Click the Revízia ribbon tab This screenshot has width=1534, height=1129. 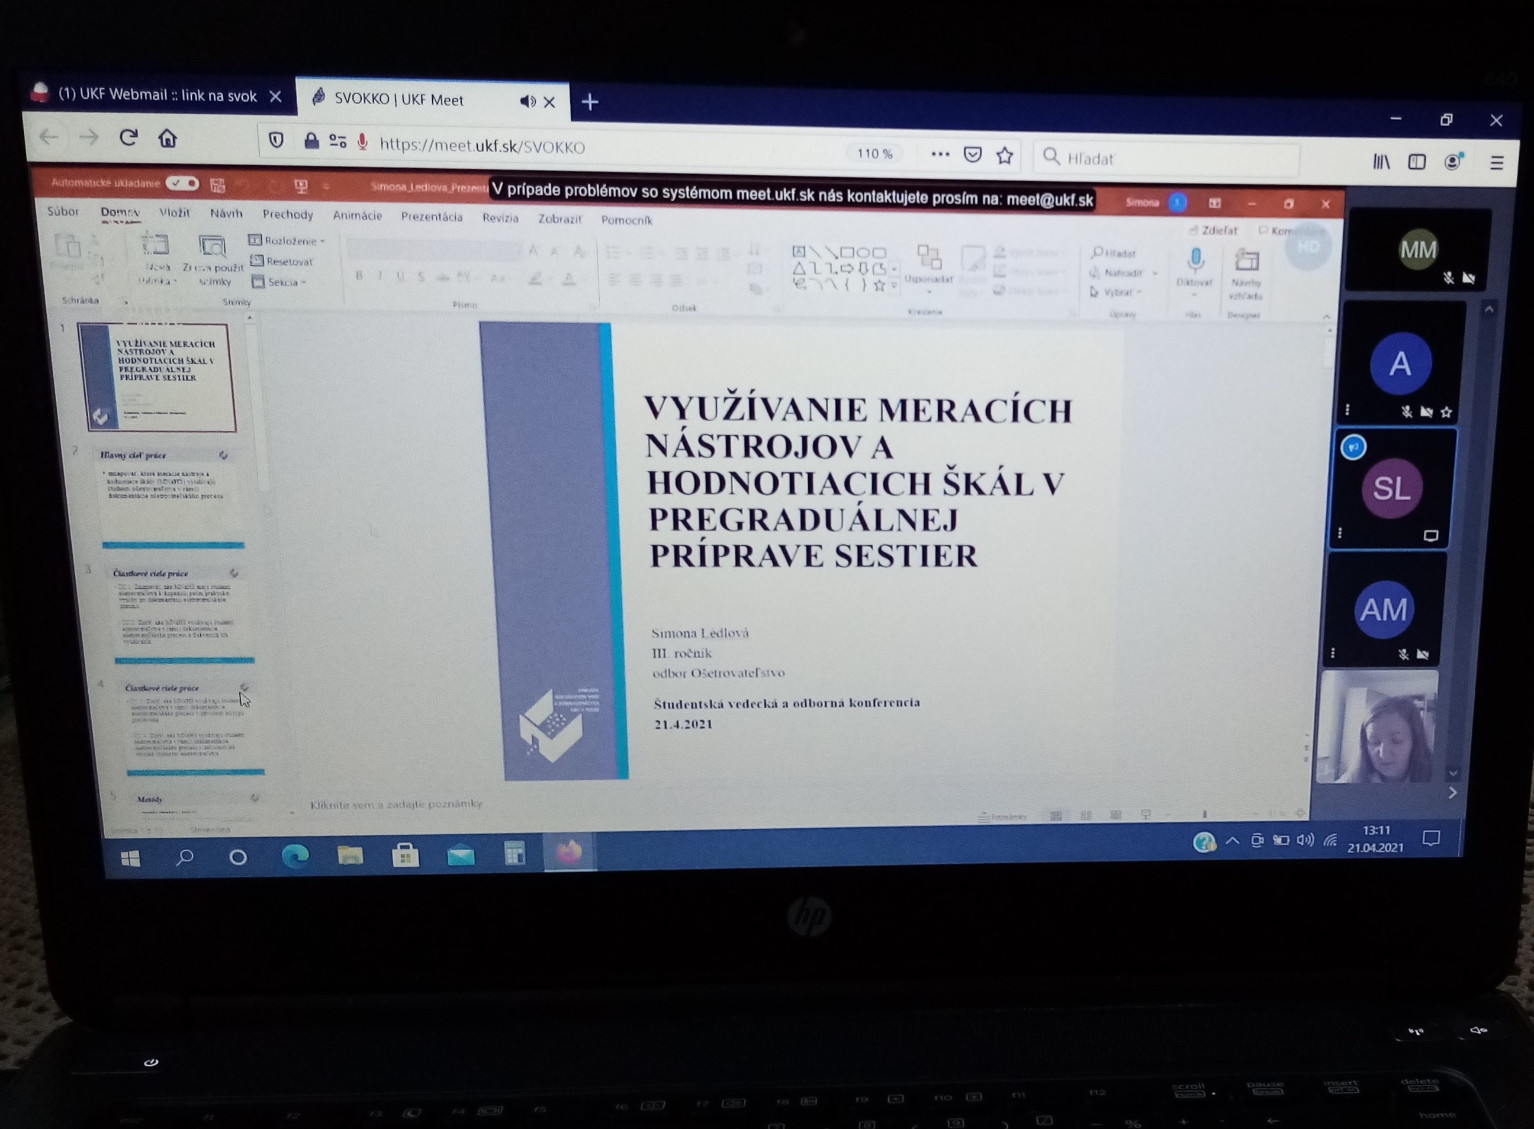tap(500, 217)
